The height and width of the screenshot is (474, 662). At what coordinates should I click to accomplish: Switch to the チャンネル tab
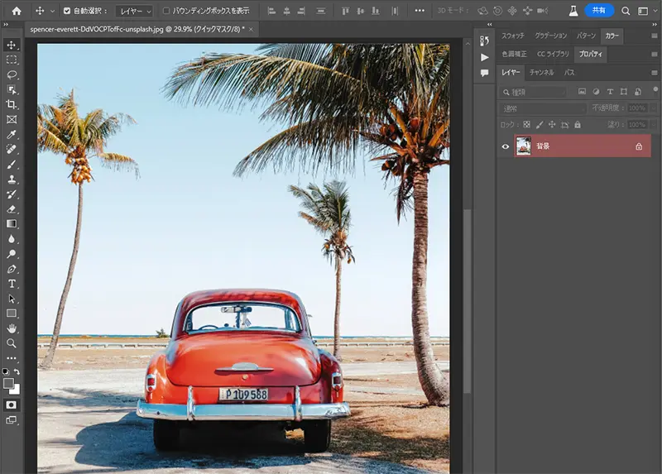pyautogui.click(x=542, y=73)
